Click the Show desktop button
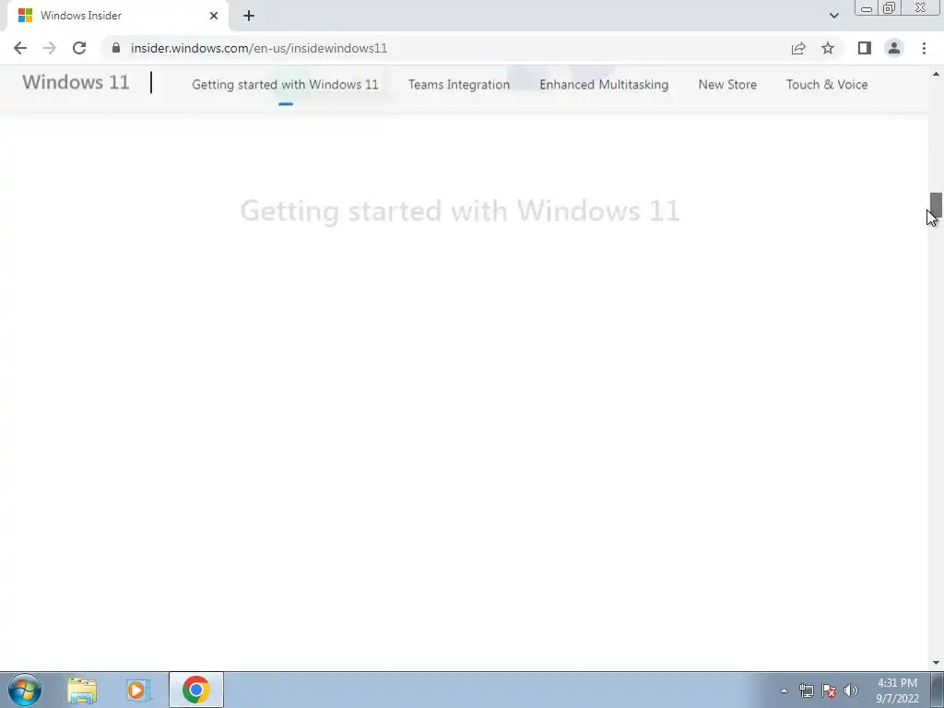The width and height of the screenshot is (944, 708). click(938, 690)
